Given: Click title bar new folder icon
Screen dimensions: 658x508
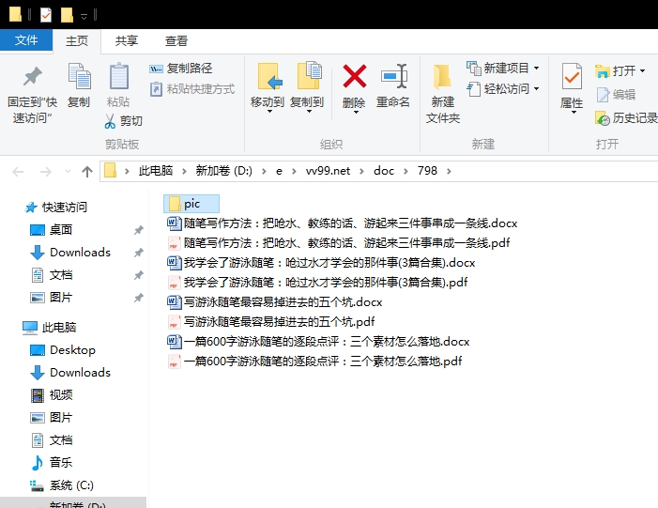Looking at the screenshot, I should pos(67,15).
